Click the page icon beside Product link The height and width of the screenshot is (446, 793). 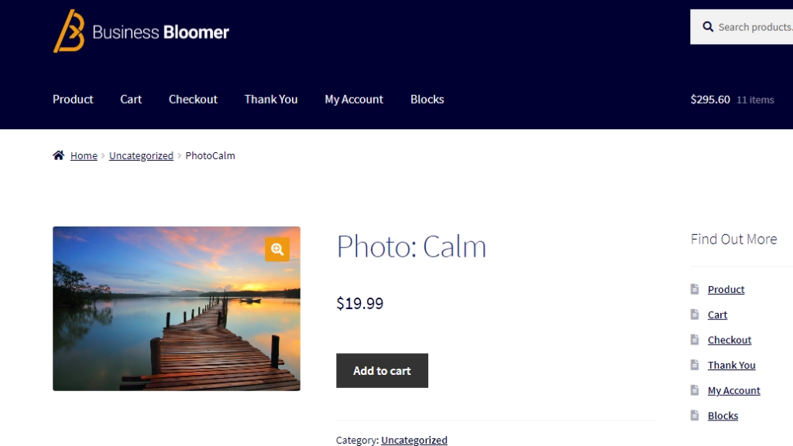(695, 289)
